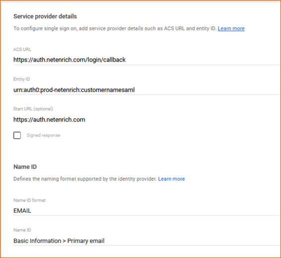Click the Start URL https://auth.netenrich.com field
Viewport: 281px width, 258px height.
tap(147, 119)
